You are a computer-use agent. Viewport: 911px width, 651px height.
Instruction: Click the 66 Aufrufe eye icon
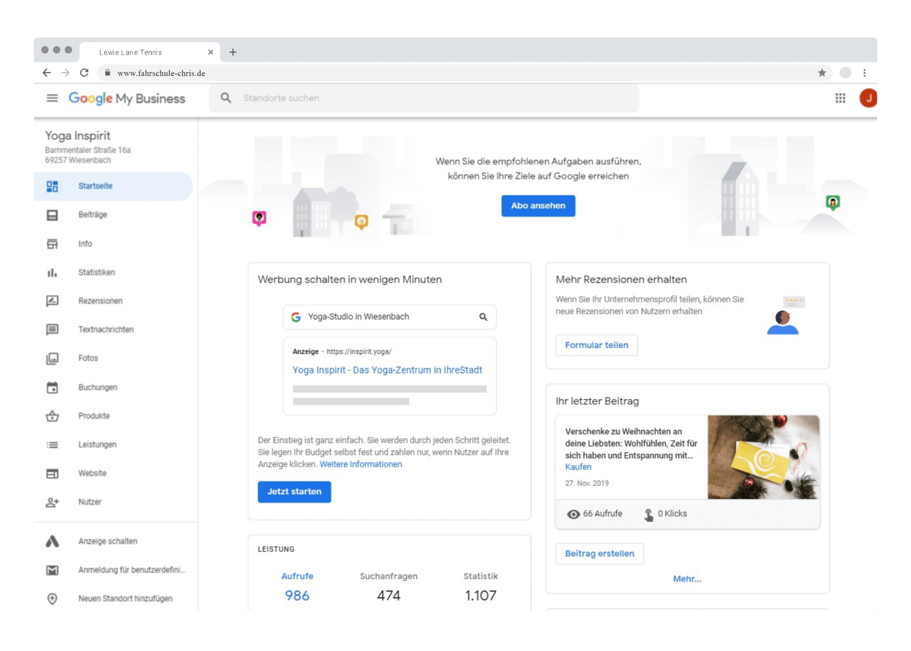[573, 514]
